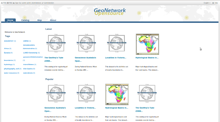Click the GeoNetwork Opensource logo
220x122 pixels.
pos(110,12)
